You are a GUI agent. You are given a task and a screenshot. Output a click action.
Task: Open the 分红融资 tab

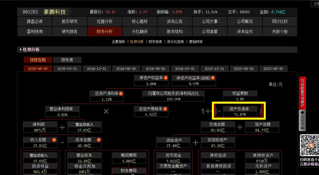140,32
